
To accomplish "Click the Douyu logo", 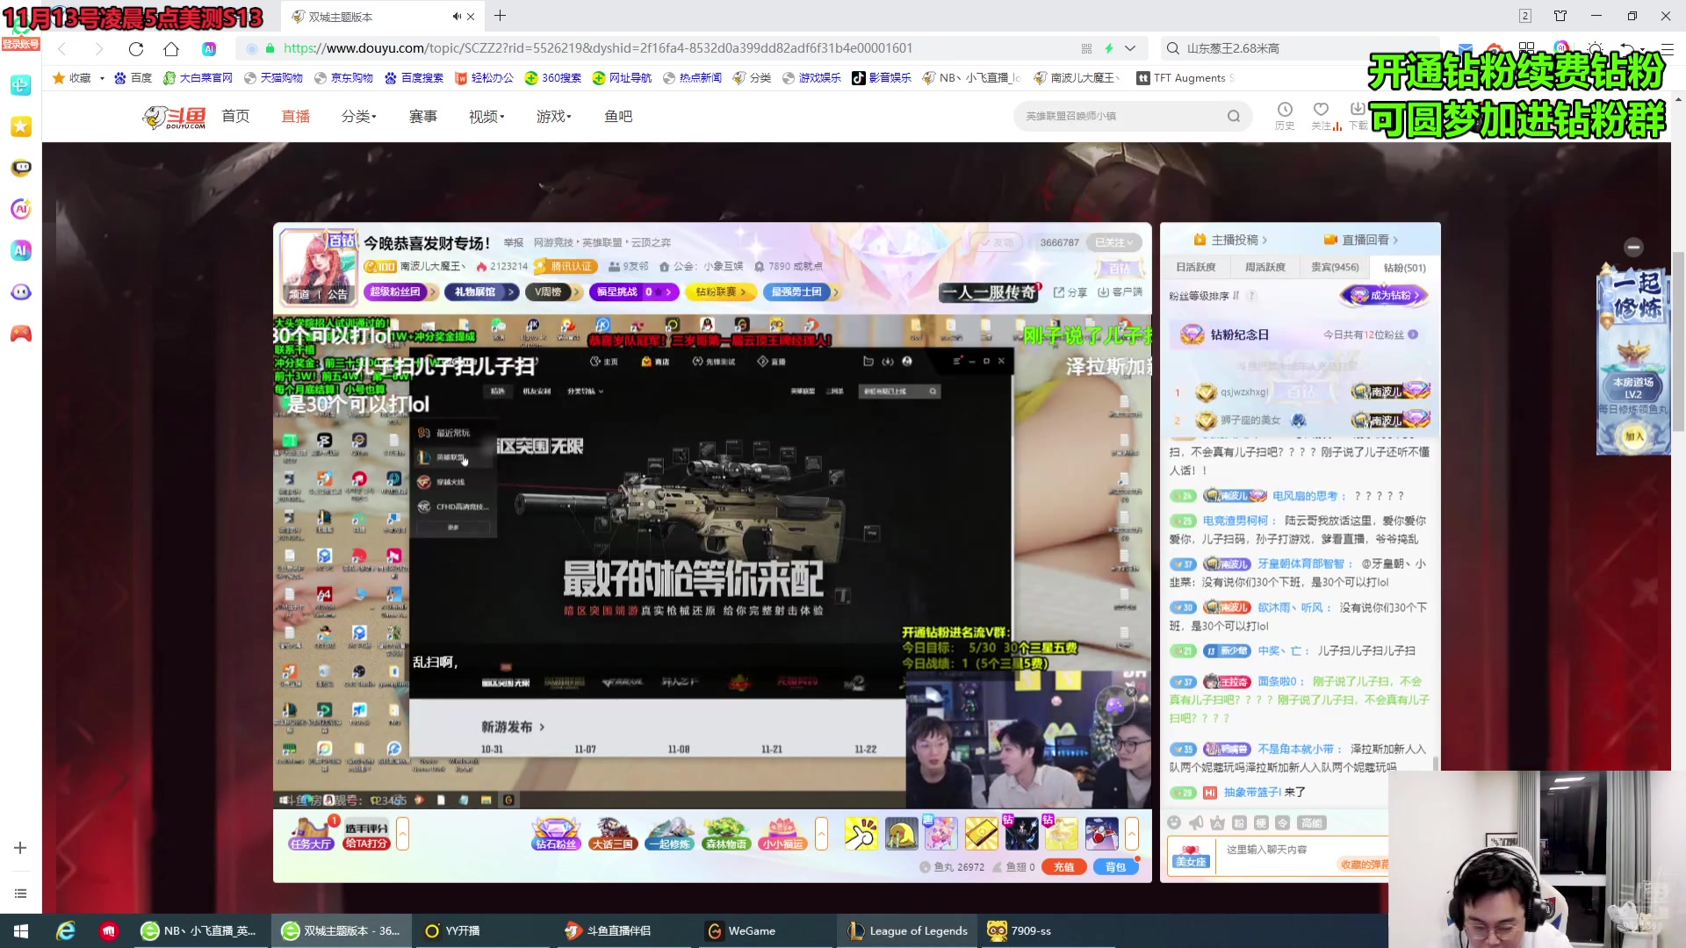I will 175,117.
